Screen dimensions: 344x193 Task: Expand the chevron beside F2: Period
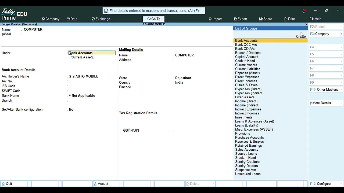(342, 27)
